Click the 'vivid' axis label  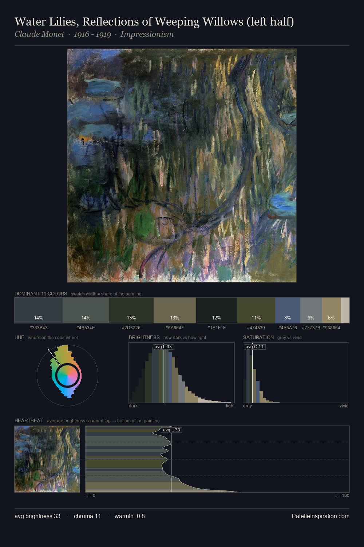coord(344,406)
